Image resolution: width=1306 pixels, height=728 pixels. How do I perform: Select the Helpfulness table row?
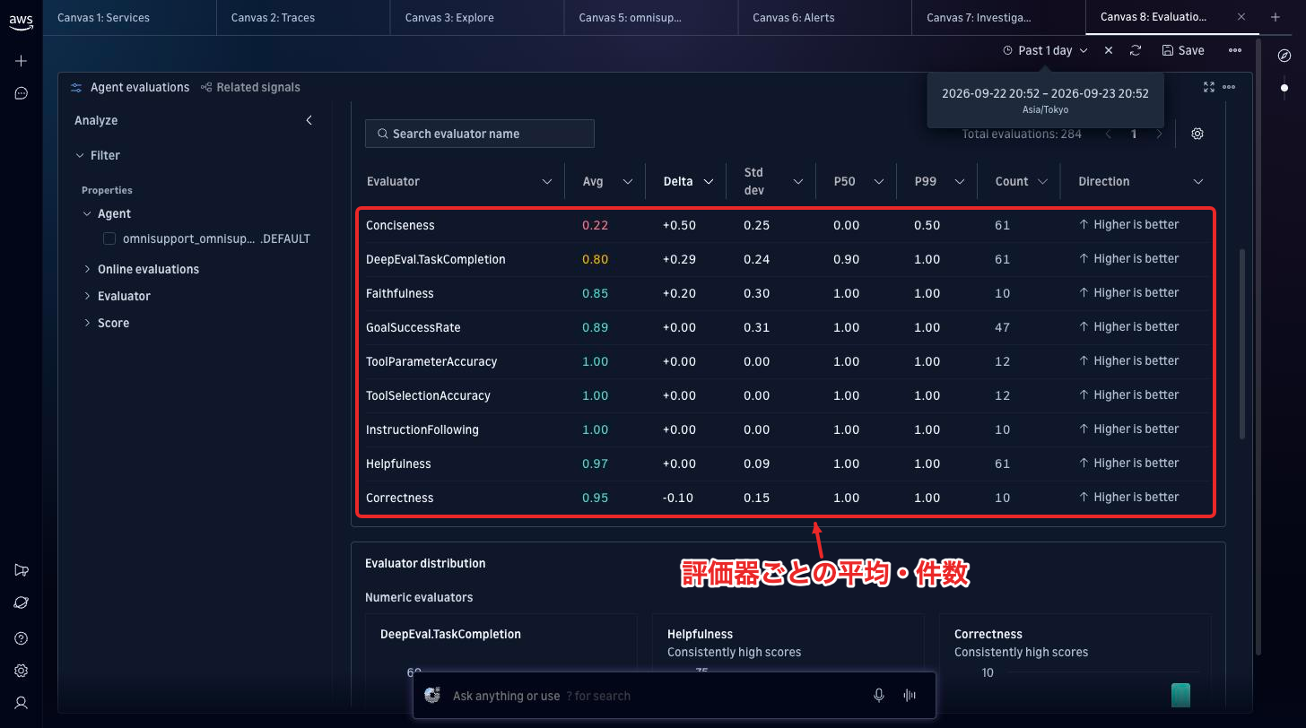[786, 464]
